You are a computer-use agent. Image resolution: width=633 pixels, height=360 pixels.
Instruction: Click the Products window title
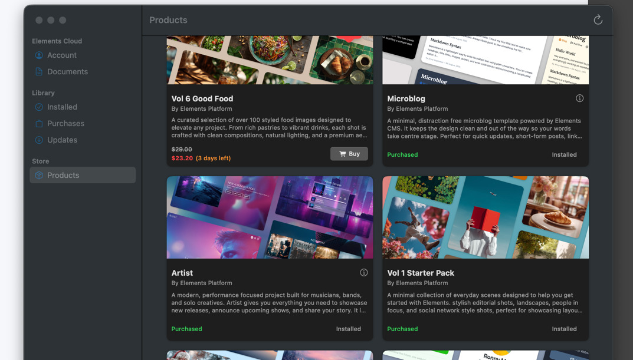168,20
